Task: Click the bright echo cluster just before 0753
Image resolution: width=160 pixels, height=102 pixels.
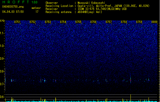Action: 45,81
